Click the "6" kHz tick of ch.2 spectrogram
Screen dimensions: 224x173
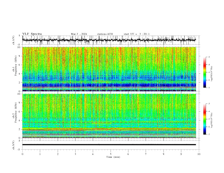coord(20,112)
